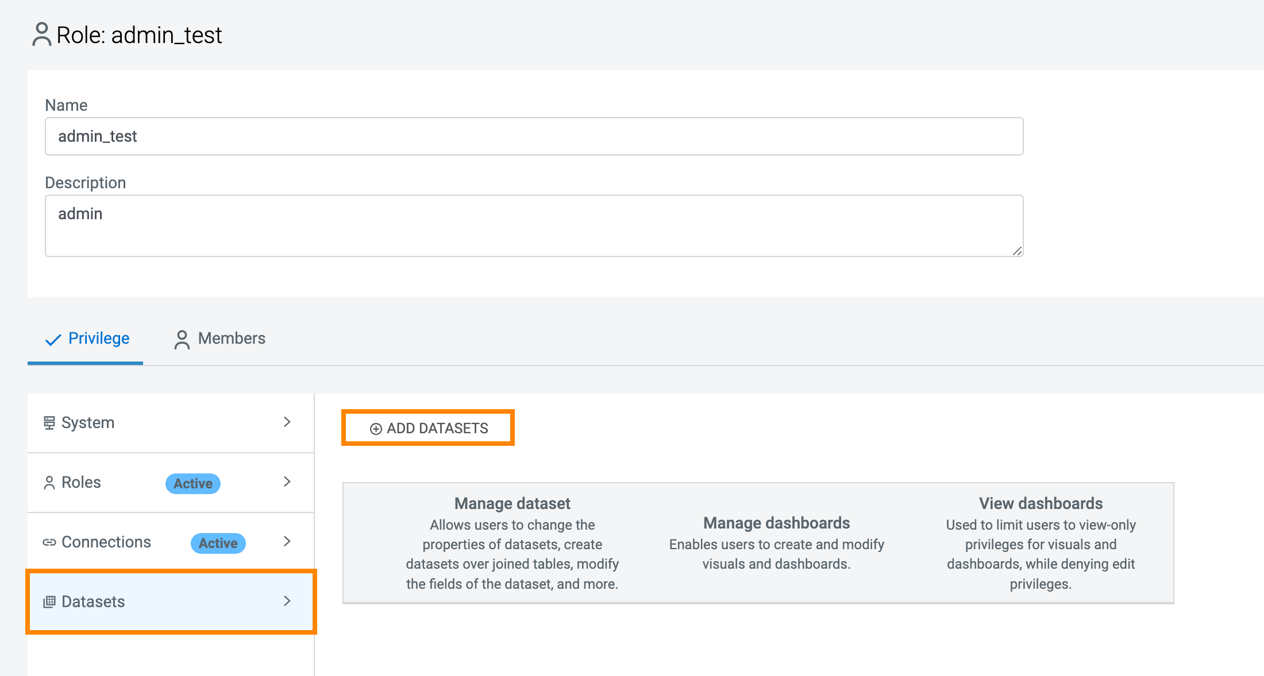Image resolution: width=1264 pixels, height=676 pixels.
Task: Click into the Name input field
Action: coord(534,137)
